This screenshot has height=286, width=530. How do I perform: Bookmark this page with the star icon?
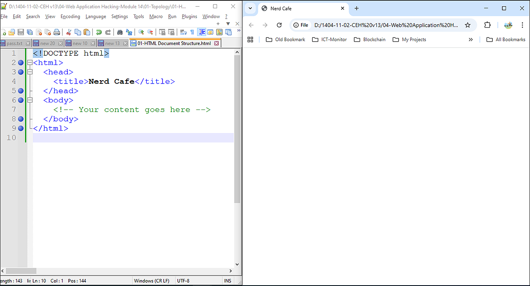coord(468,25)
